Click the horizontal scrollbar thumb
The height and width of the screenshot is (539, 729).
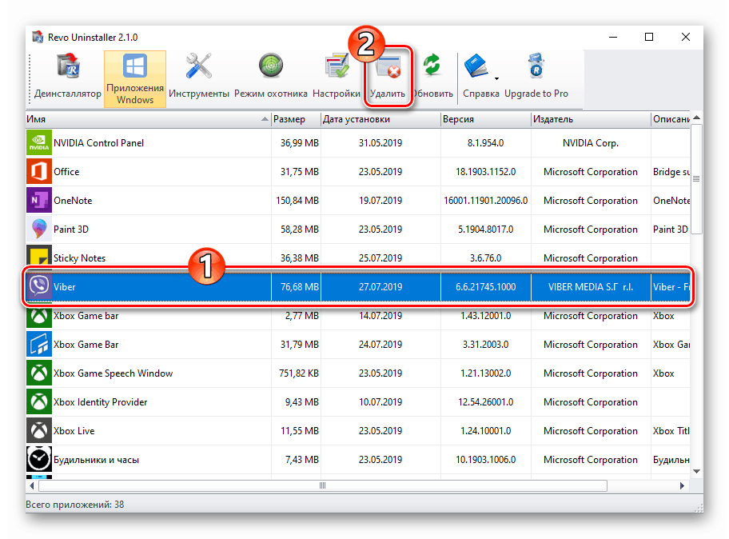(x=322, y=485)
